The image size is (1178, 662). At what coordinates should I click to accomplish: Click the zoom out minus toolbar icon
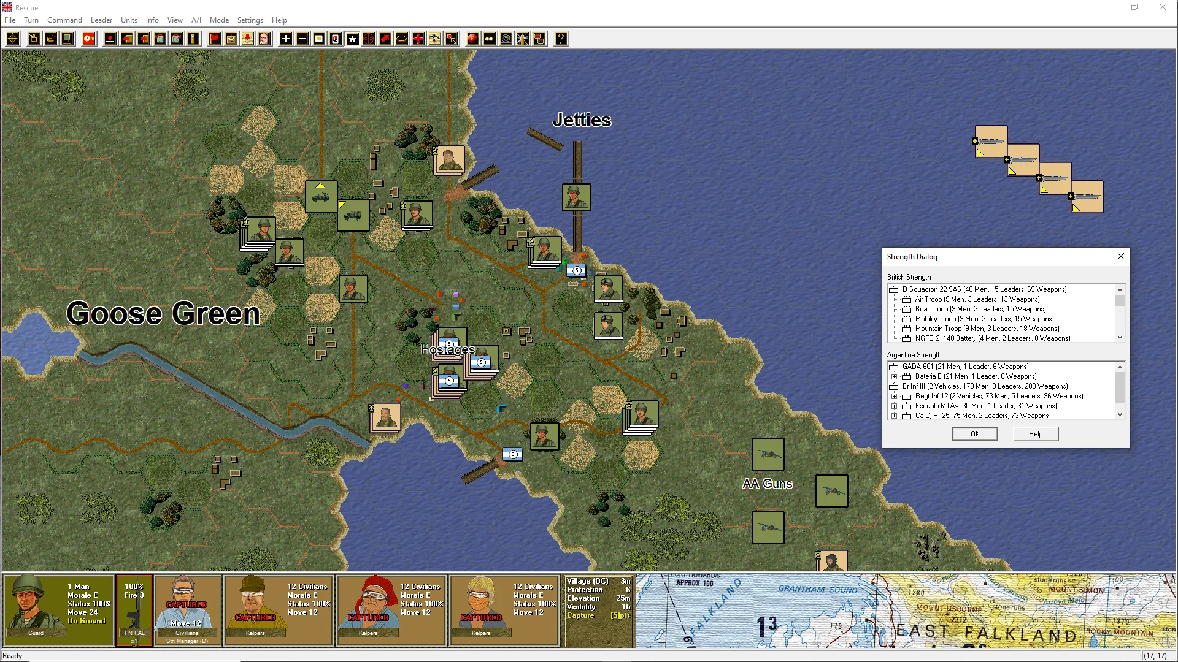(x=302, y=39)
